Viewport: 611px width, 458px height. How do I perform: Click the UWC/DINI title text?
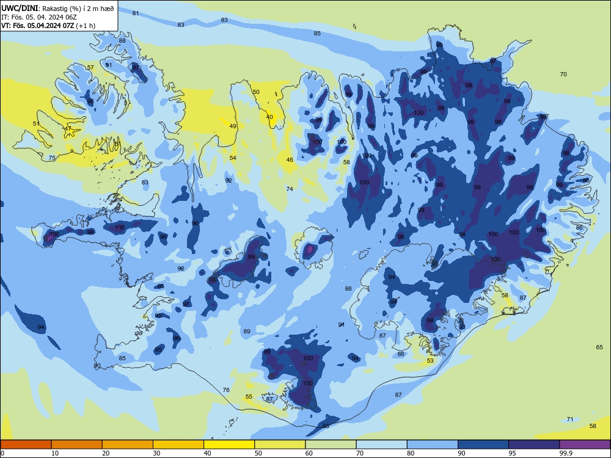click(20, 9)
